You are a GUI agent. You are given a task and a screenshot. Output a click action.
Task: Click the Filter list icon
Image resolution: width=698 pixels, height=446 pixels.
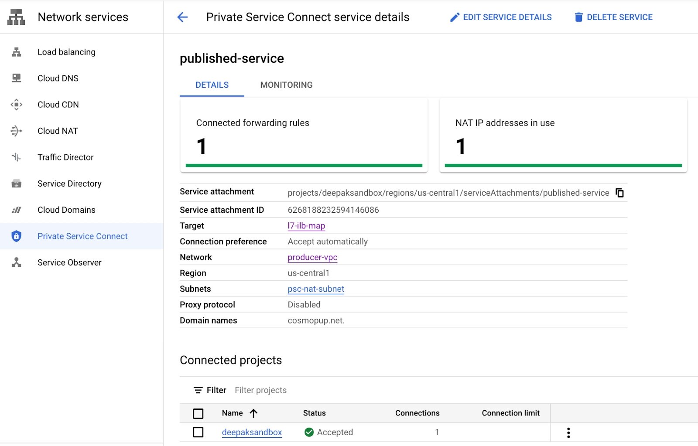point(198,390)
